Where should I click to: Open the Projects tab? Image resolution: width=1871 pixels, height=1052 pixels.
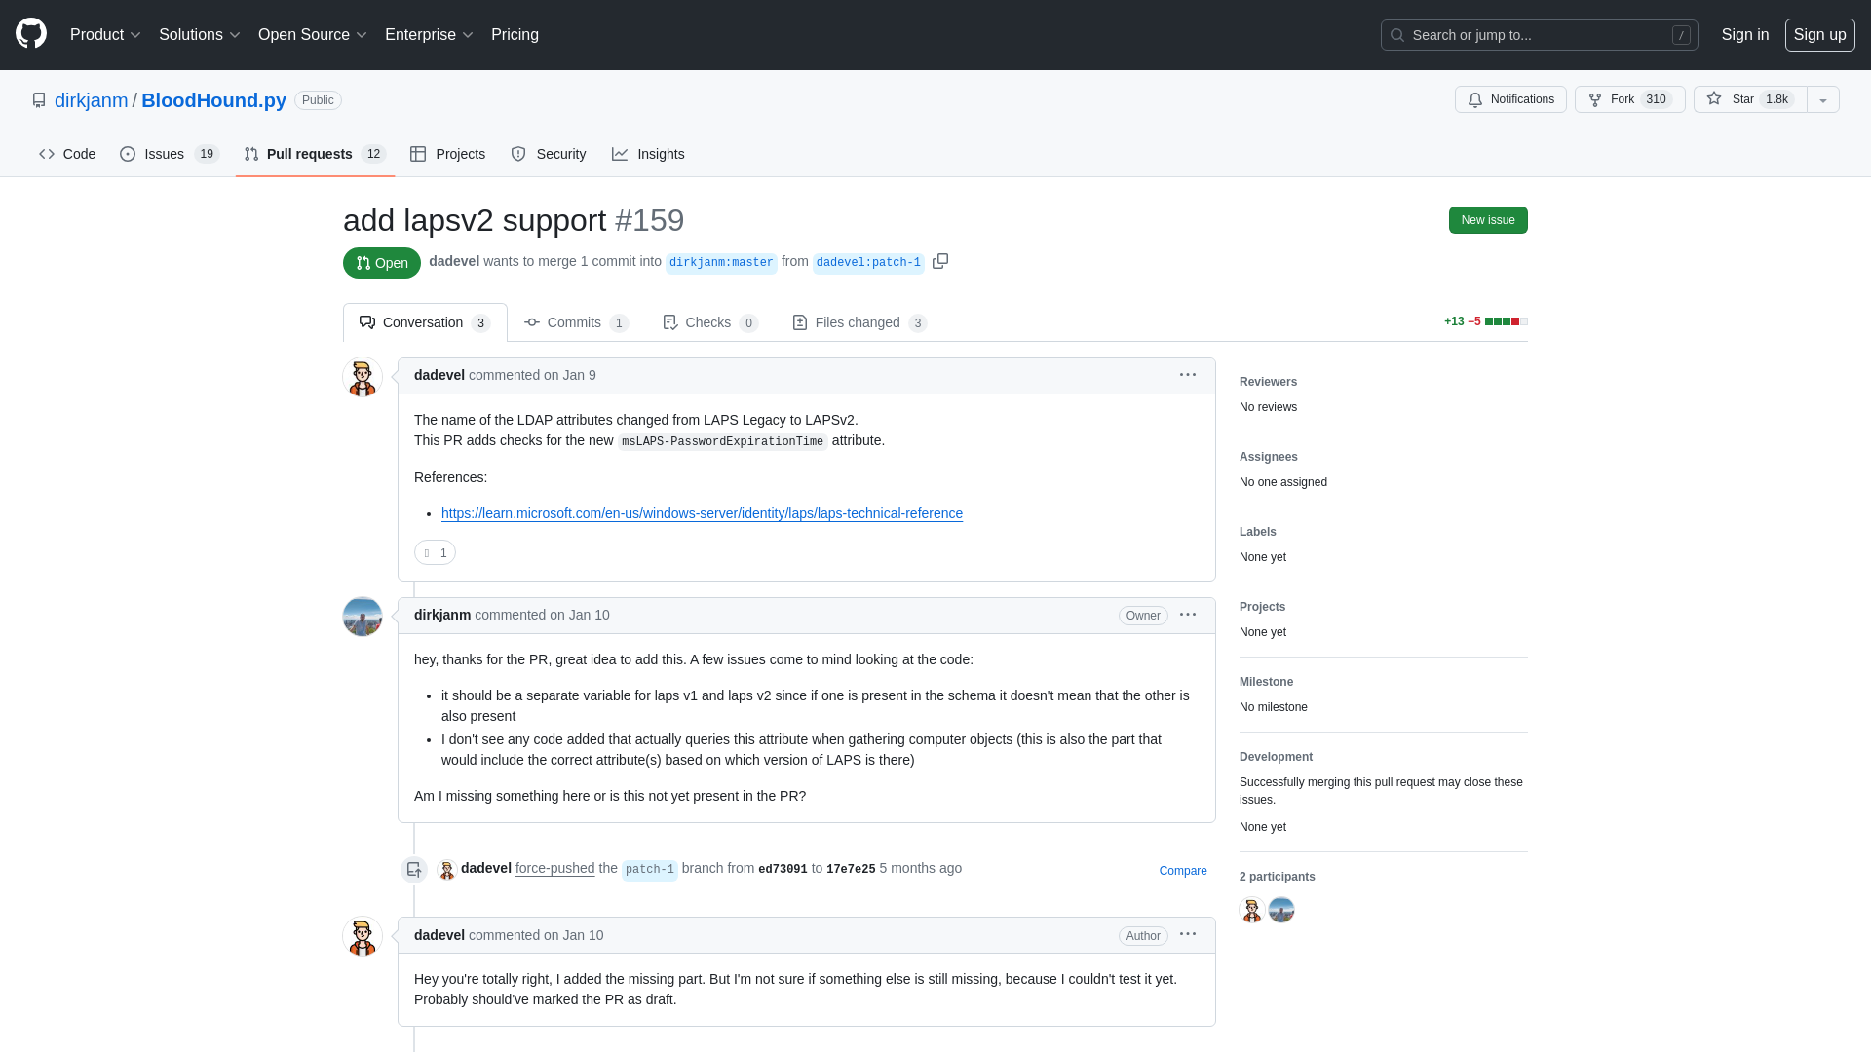447,154
